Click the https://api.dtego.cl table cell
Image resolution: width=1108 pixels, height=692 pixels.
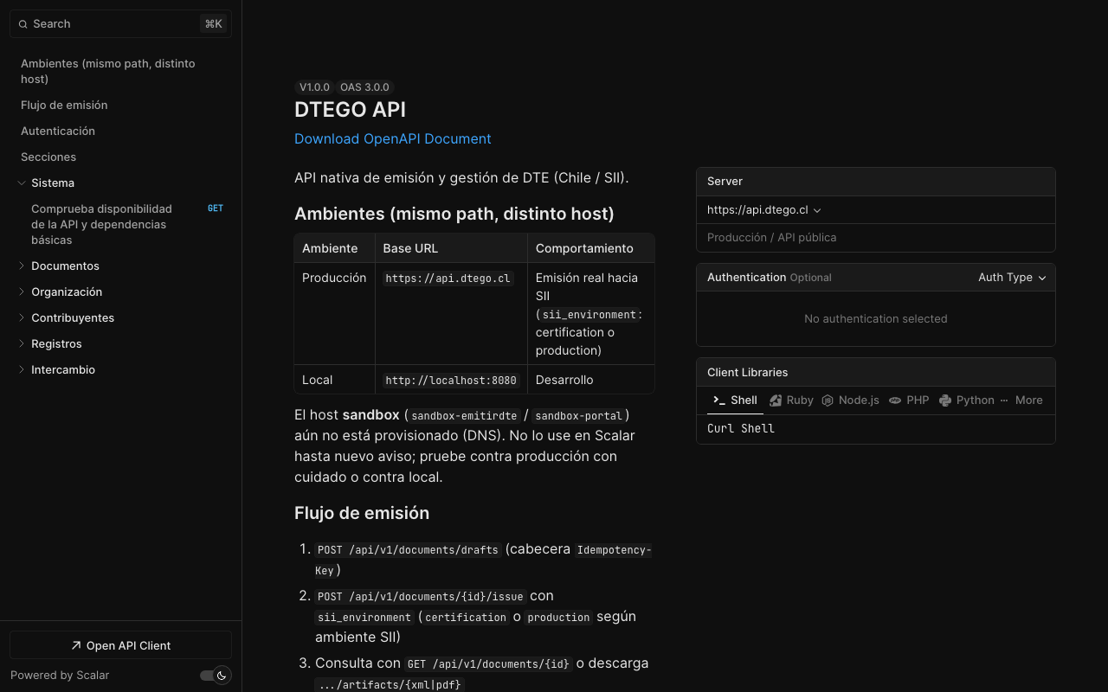pos(451,314)
